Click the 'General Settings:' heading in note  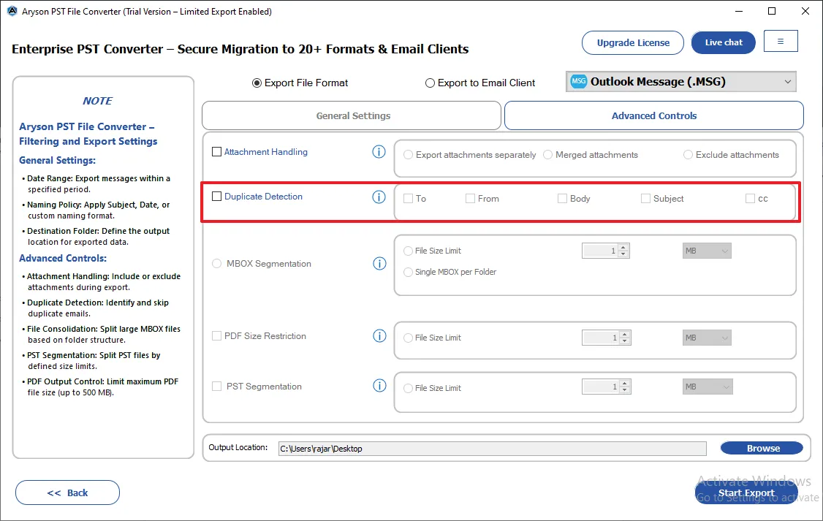coord(57,160)
